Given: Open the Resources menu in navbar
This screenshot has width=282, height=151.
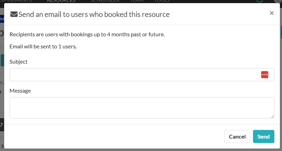Looking at the screenshot, I should pos(63,1).
